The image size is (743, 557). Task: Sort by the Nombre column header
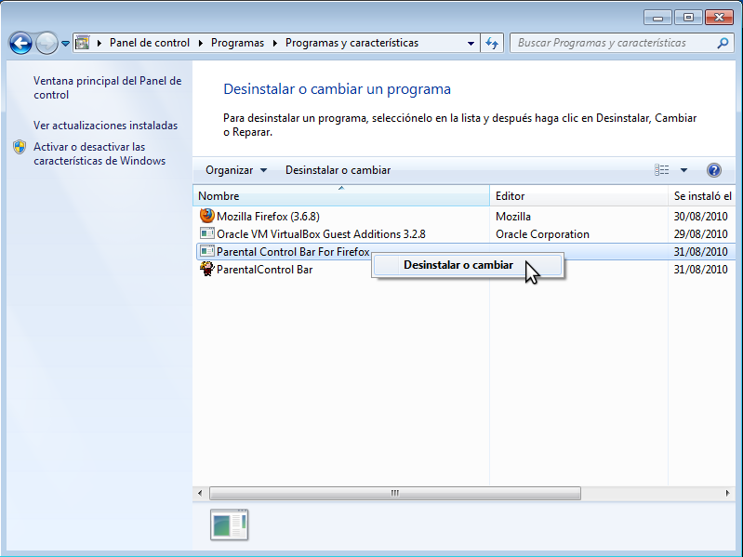click(x=341, y=195)
